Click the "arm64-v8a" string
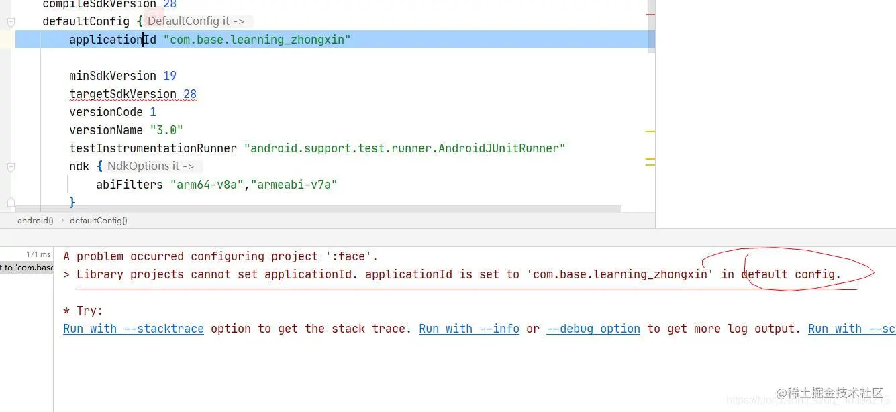 click(x=207, y=185)
